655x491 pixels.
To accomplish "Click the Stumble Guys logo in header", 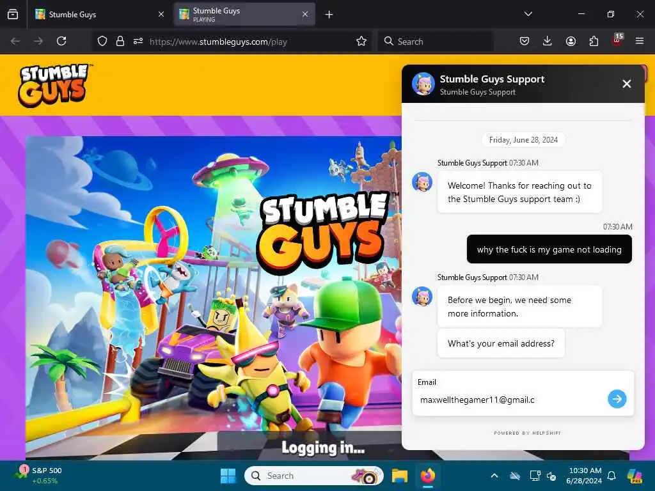I will coord(54,85).
